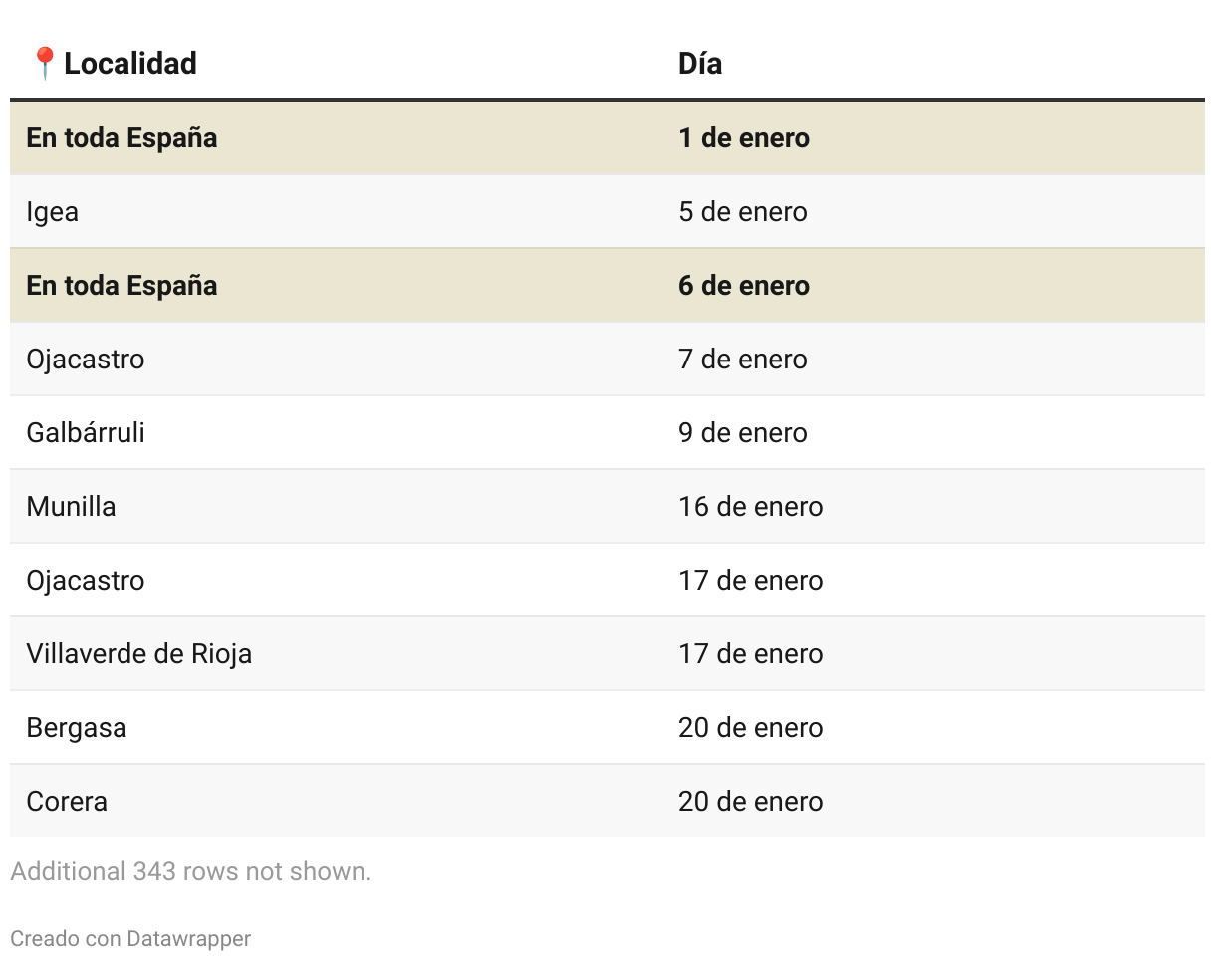Select the Munilla row
Image resolution: width=1215 pixels, height=962 pixels.
pyautogui.click(x=607, y=507)
